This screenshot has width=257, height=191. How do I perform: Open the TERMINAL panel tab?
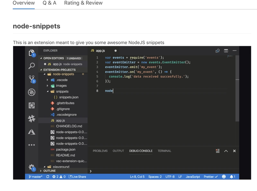(164, 151)
